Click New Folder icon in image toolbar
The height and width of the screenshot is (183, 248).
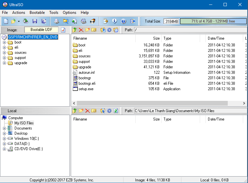coord(87,30)
